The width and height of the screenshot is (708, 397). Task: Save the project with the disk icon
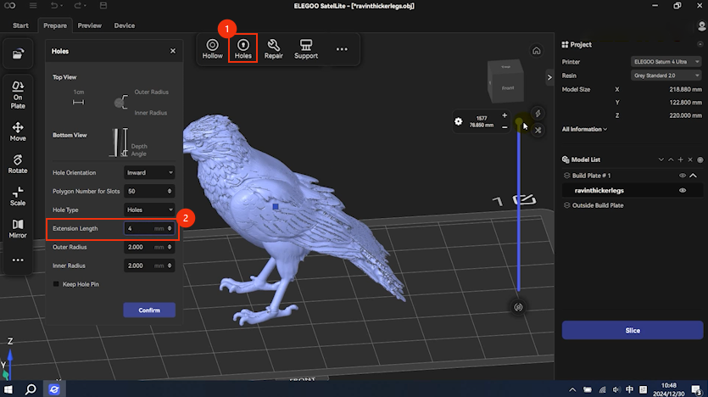coord(103,5)
